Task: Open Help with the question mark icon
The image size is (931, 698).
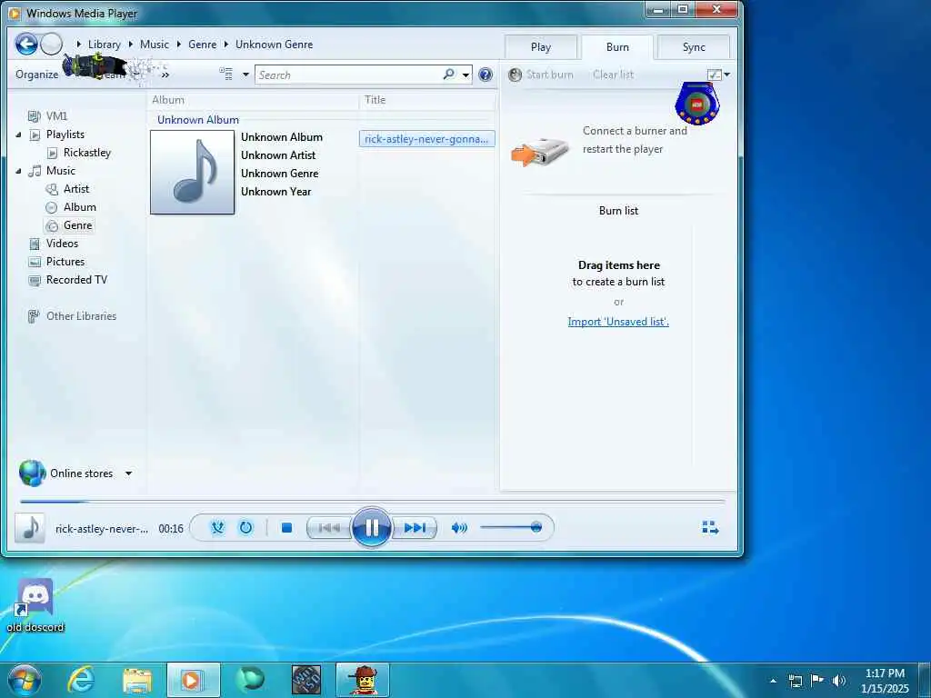Action: (x=486, y=75)
